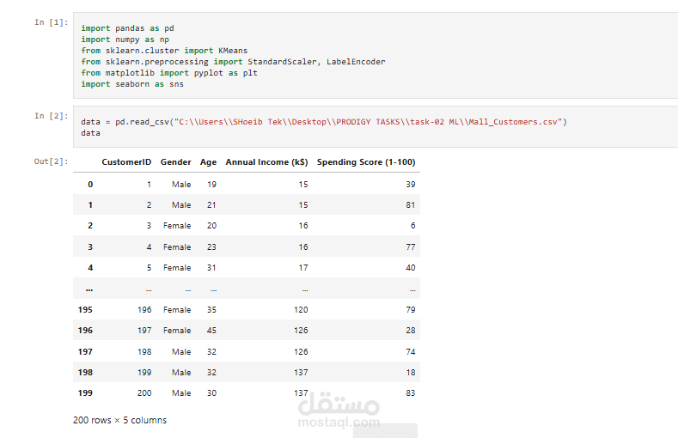
Task: Click CustomerID value 199
Action: click(144, 373)
